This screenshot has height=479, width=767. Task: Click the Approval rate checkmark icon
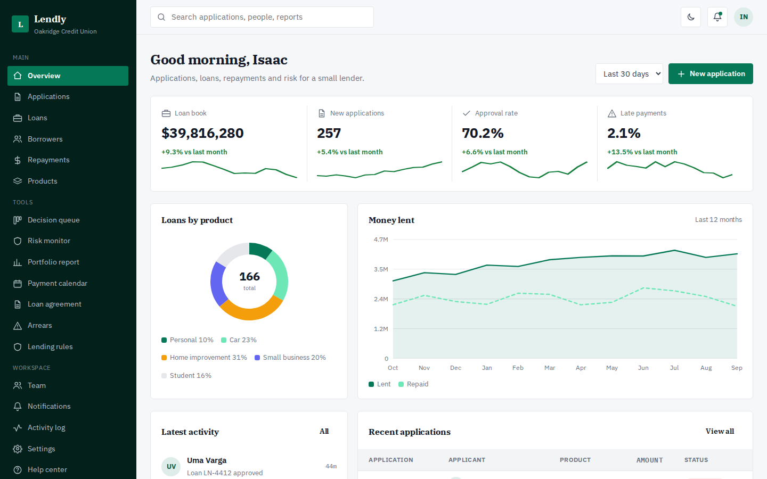(x=467, y=113)
